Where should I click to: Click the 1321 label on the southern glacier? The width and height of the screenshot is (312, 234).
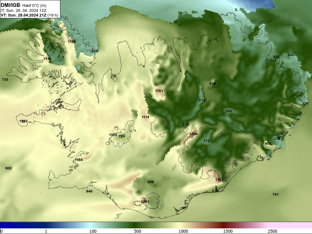point(145,202)
